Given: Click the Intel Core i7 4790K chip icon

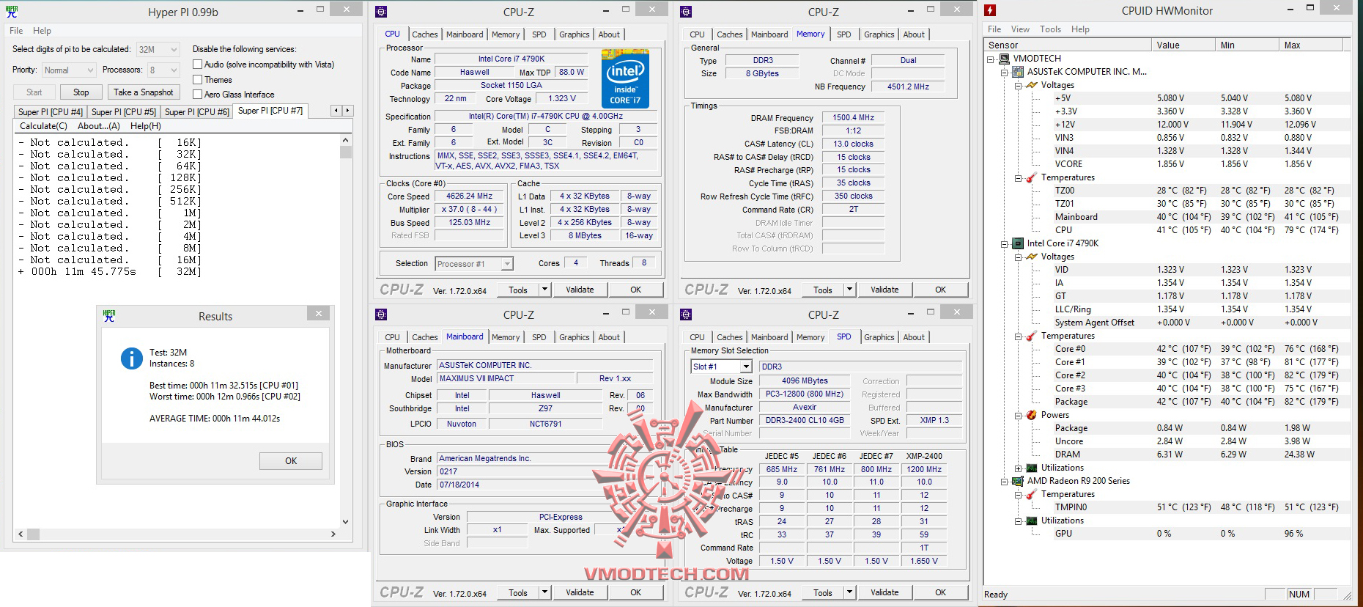Looking at the screenshot, I should pyautogui.click(x=1018, y=243).
